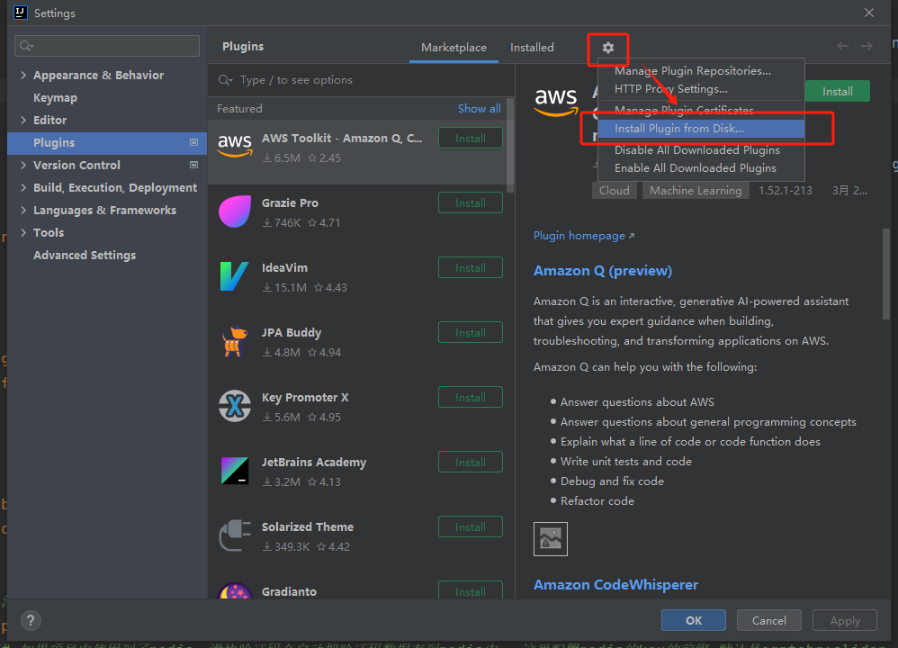Click the Amazon Q (preview) heading
This screenshot has height=648, width=898.
pos(603,270)
